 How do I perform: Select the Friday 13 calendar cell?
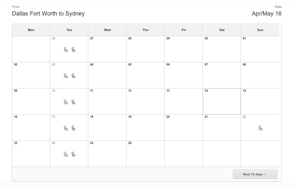point(184,101)
